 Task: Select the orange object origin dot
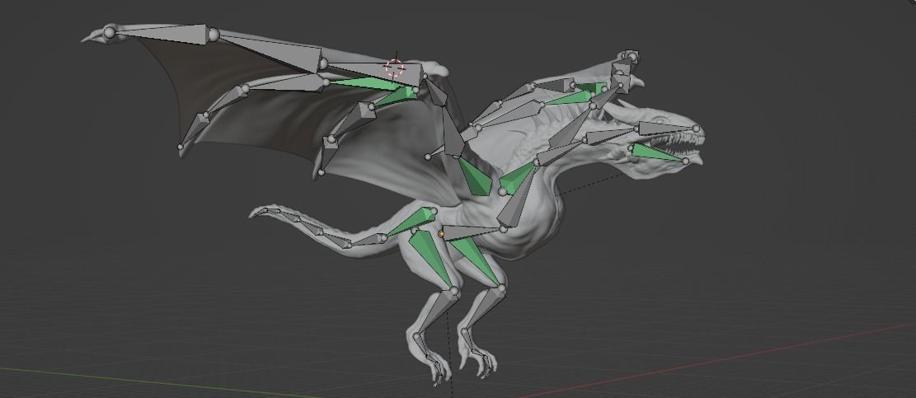tap(441, 235)
